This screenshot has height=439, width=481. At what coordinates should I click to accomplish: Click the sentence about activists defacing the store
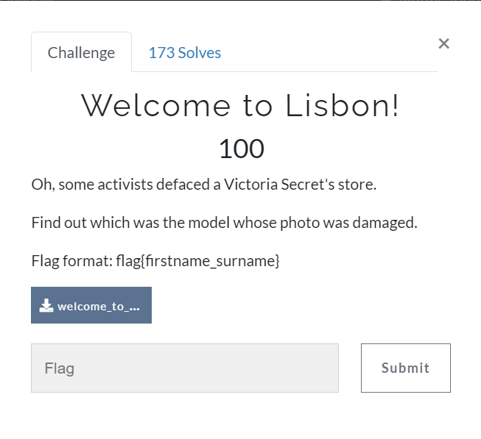coord(203,184)
